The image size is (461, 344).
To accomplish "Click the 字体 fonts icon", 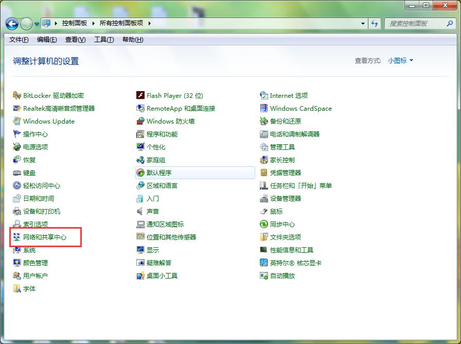I will coord(17,289).
